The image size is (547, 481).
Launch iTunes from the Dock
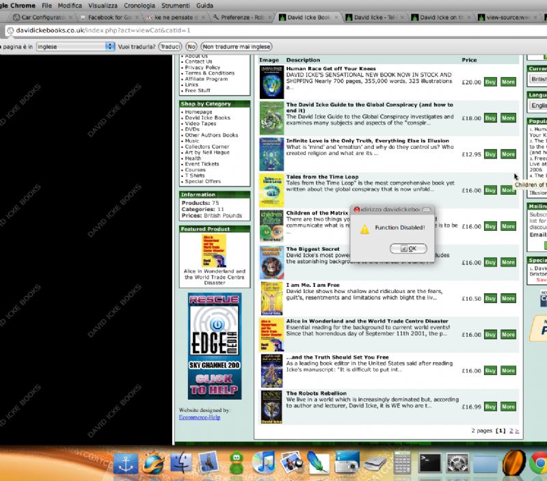[264, 463]
